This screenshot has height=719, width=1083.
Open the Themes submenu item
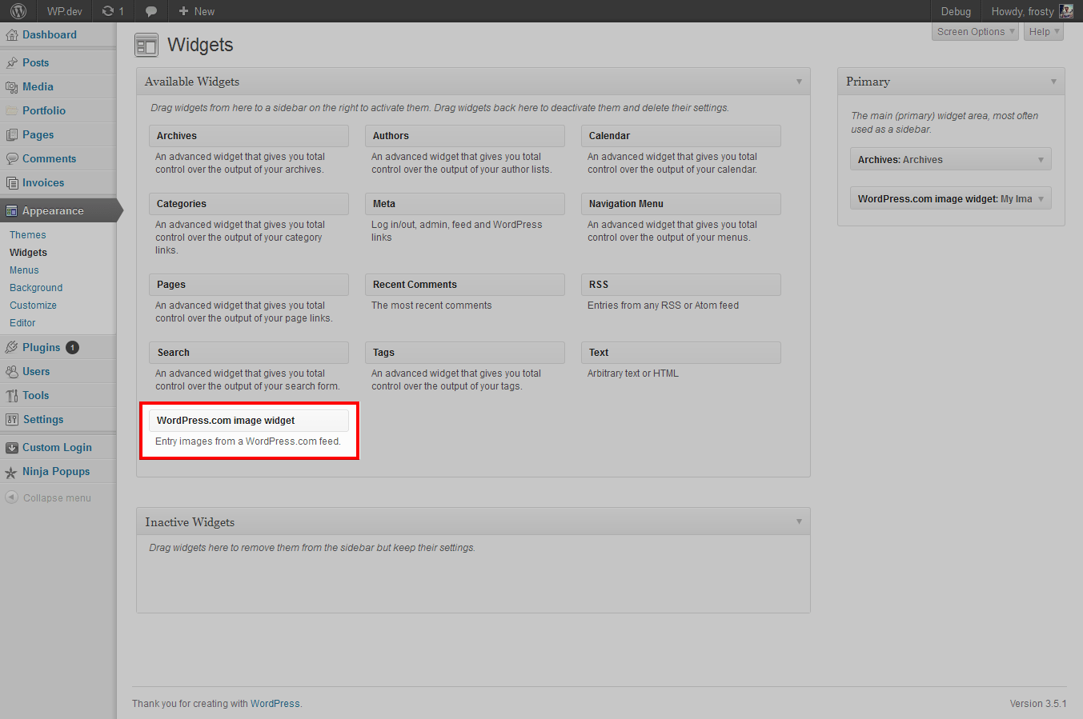[28, 235]
